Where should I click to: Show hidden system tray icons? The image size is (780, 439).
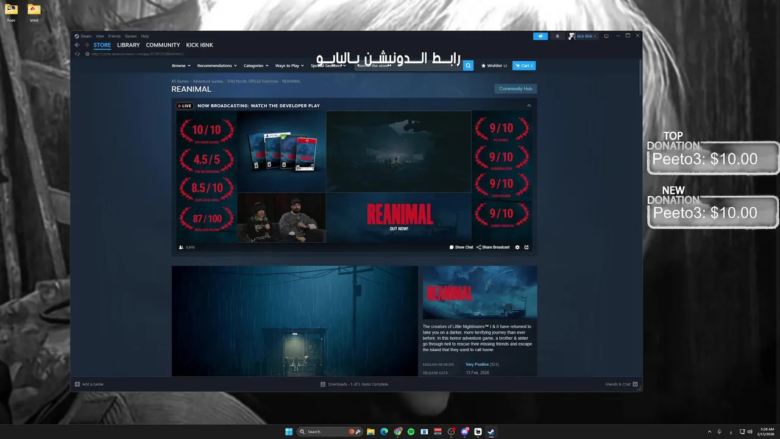point(709,432)
